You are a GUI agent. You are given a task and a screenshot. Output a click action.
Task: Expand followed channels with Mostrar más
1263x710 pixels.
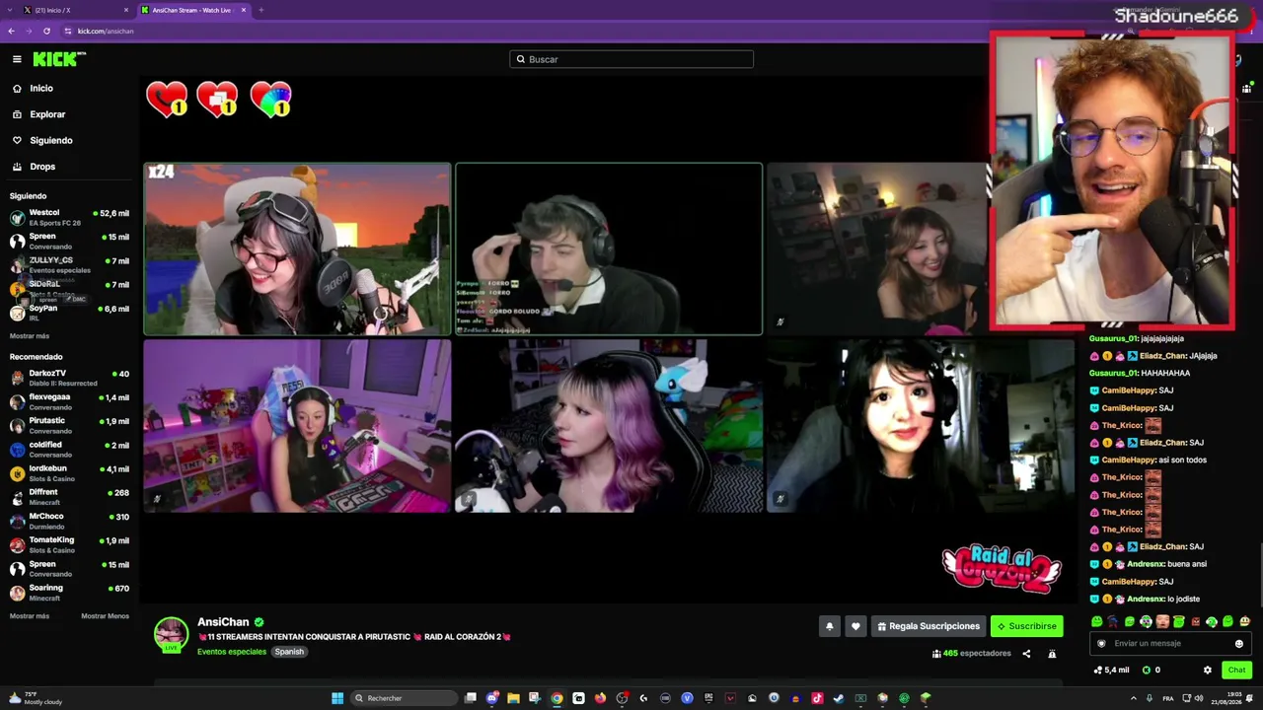[30, 336]
